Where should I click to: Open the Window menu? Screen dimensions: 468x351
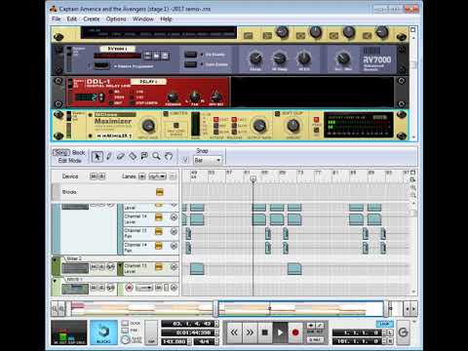coord(143,19)
